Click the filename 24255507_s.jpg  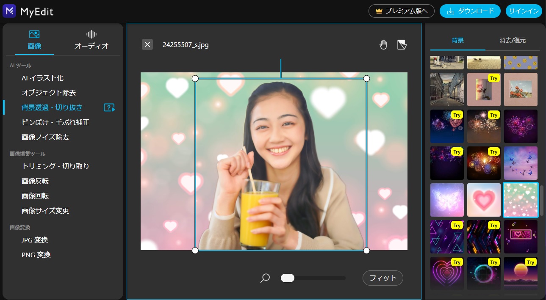[186, 44]
